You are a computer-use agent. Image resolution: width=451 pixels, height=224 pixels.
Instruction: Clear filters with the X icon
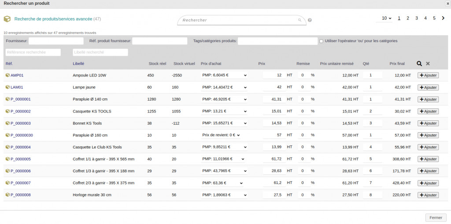[x=428, y=64]
